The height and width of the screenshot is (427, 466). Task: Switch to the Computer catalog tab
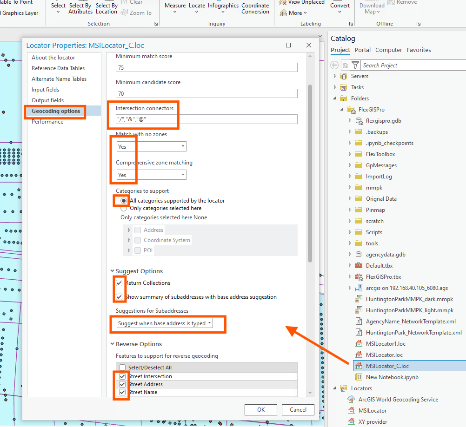pyautogui.click(x=389, y=50)
